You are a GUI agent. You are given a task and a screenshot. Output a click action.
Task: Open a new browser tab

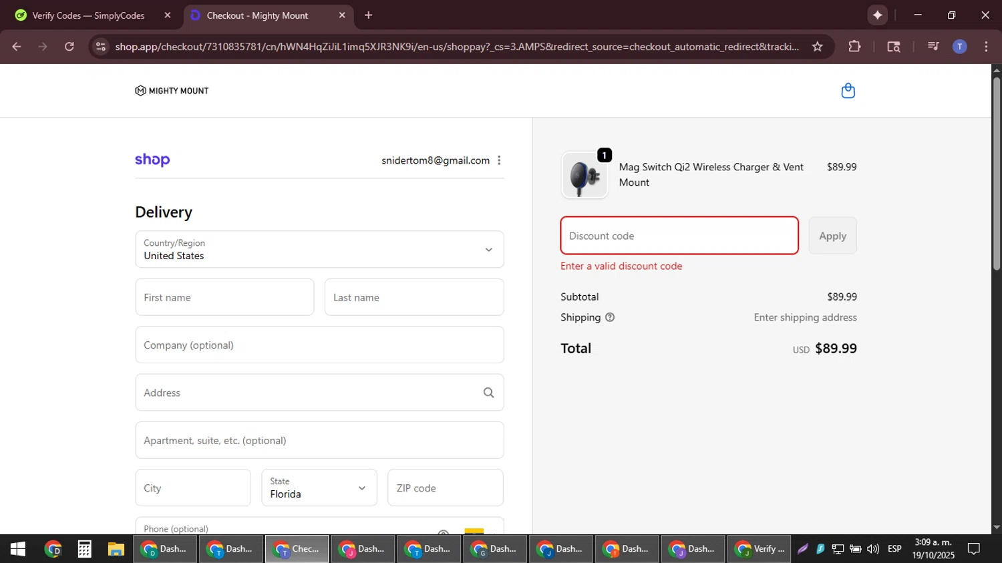click(x=368, y=15)
